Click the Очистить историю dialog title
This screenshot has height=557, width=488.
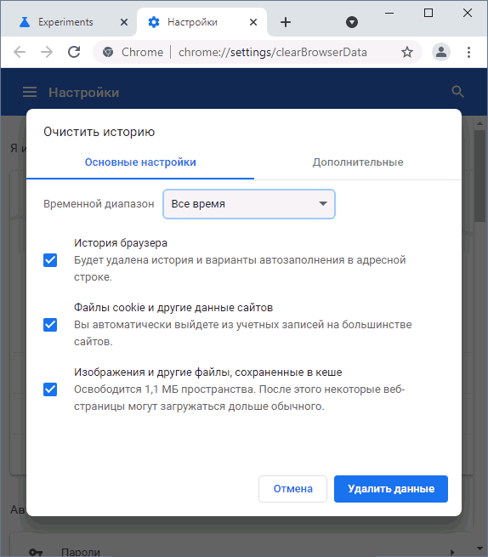pos(99,132)
